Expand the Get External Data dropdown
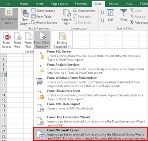This screenshot has width=148, height=141. click(x=9, y=18)
